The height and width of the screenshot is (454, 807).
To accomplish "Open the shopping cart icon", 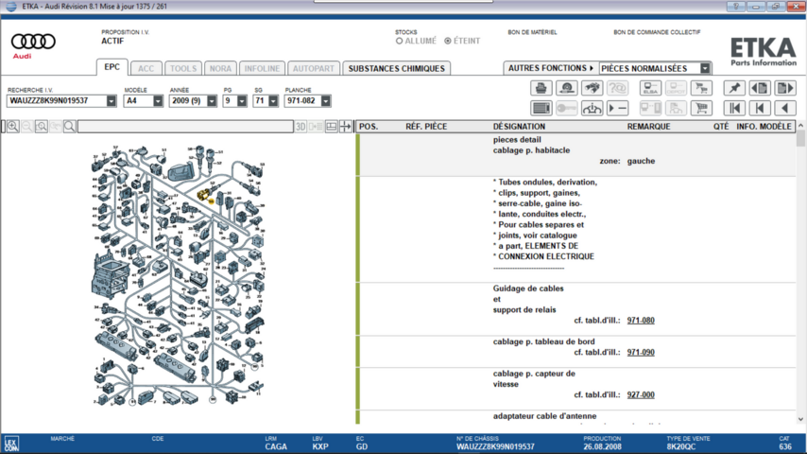I will (701, 108).
